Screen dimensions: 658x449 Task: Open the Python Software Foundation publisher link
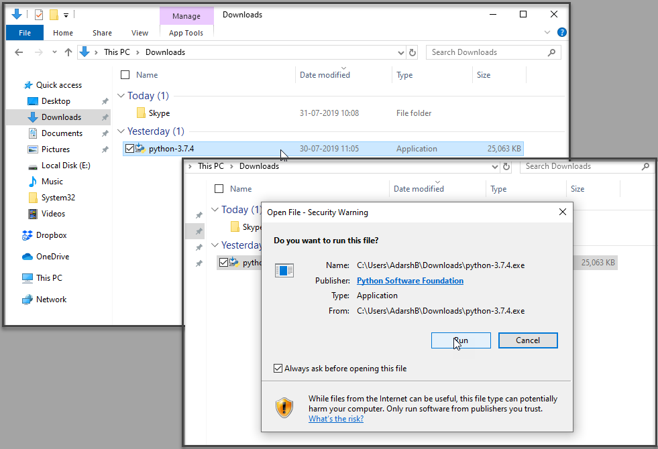point(410,281)
